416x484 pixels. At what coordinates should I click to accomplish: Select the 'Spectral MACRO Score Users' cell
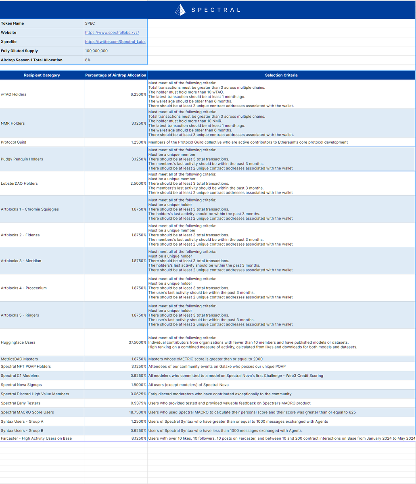coord(42,412)
